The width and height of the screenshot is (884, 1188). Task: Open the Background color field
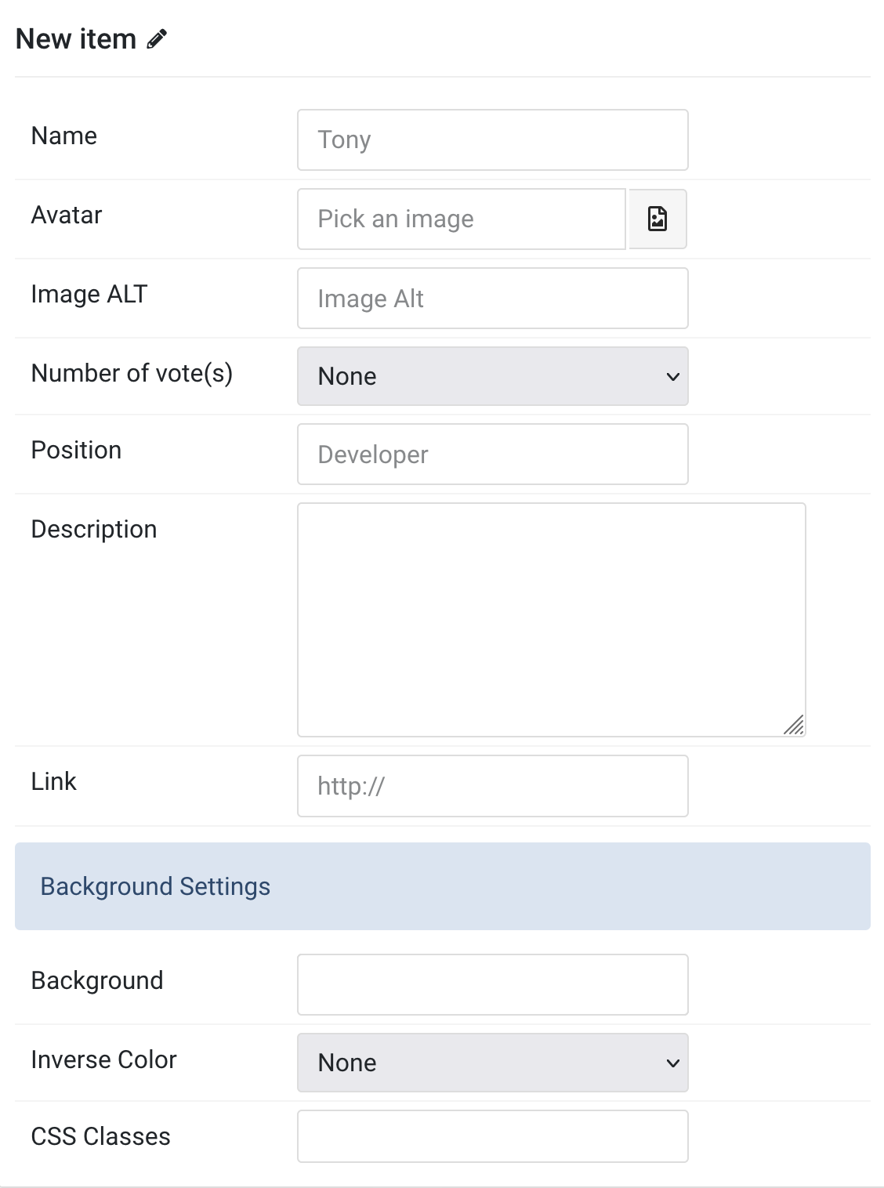pyautogui.click(x=492, y=984)
